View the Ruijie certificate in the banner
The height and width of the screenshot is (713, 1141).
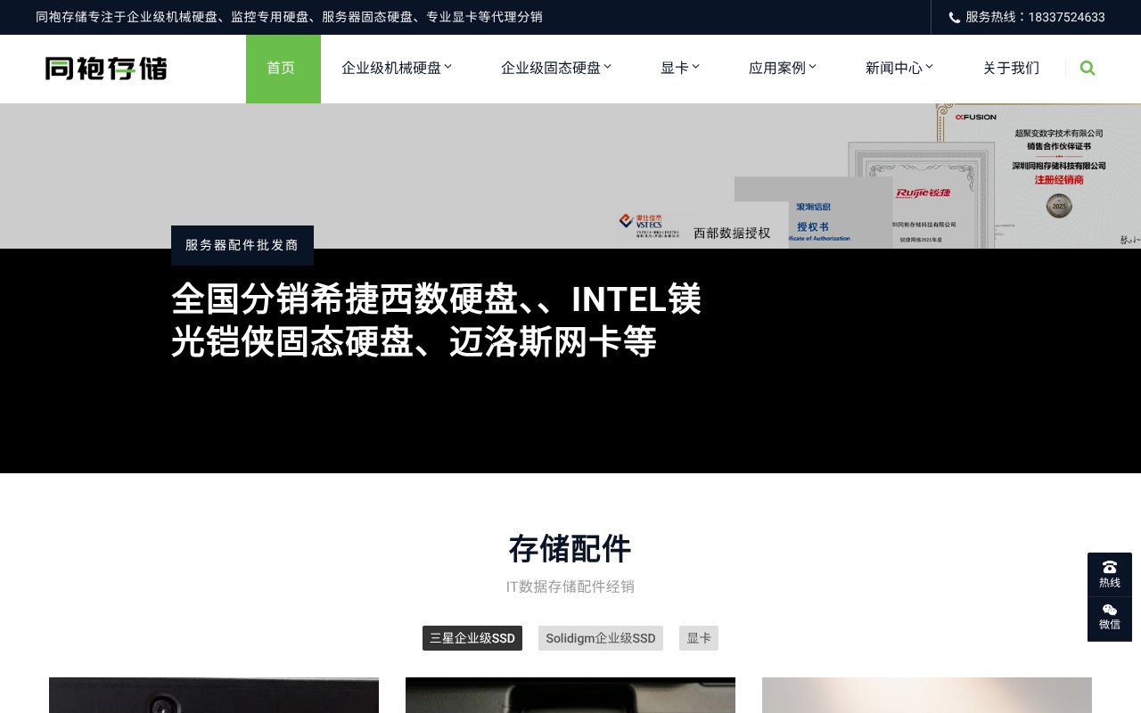click(923, 192)
